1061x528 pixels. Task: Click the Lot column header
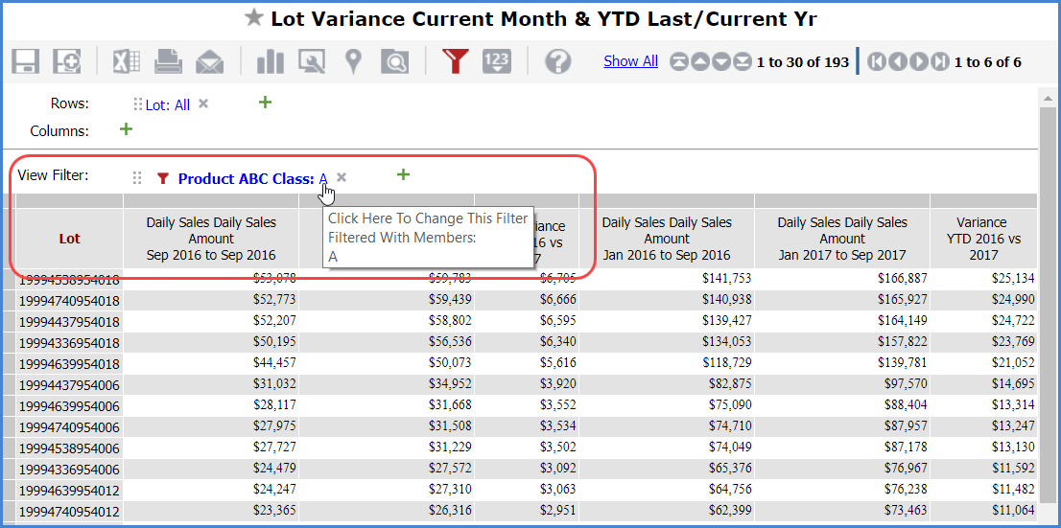point(69,239)
